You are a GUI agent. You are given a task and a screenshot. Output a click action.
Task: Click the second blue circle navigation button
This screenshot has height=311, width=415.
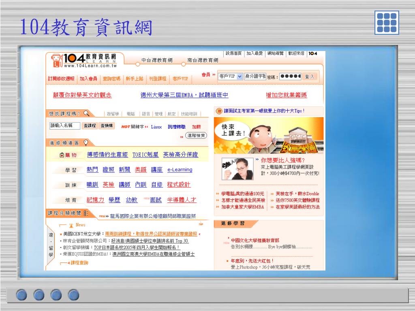point(39,295)
